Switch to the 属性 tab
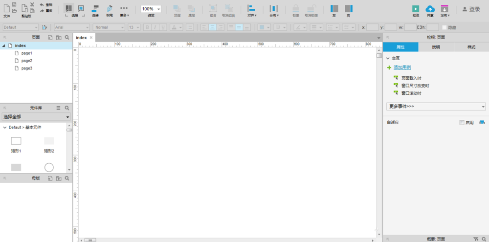 pos(400,47)
